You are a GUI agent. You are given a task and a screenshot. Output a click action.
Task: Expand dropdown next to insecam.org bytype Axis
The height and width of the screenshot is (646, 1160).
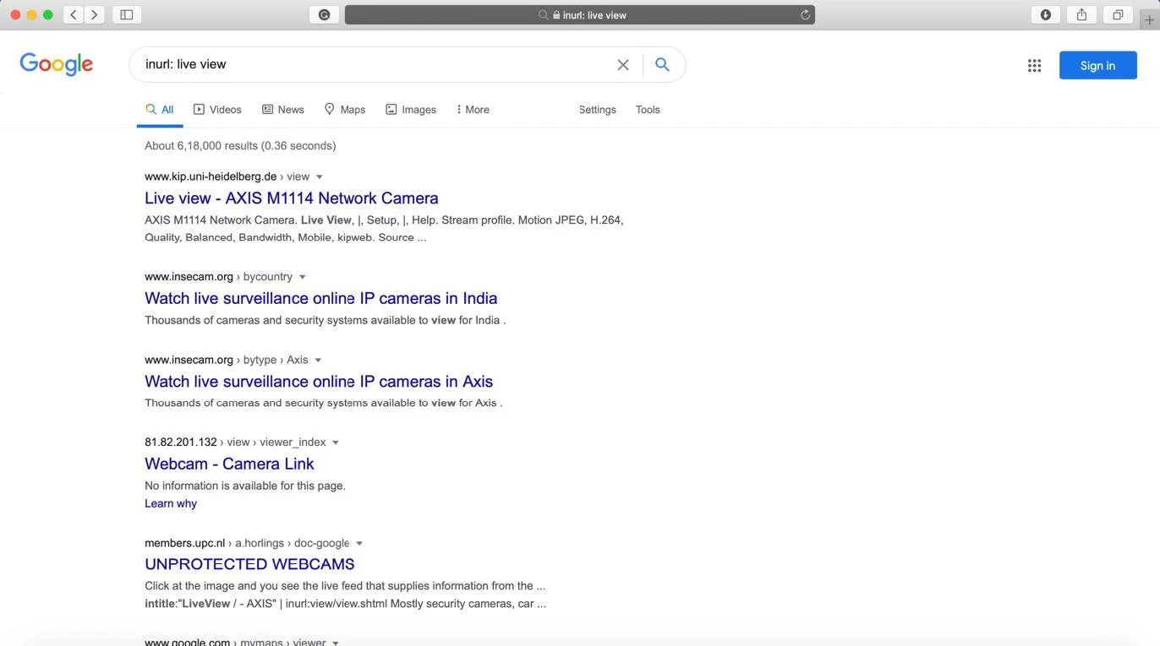(x=318, y=361)
